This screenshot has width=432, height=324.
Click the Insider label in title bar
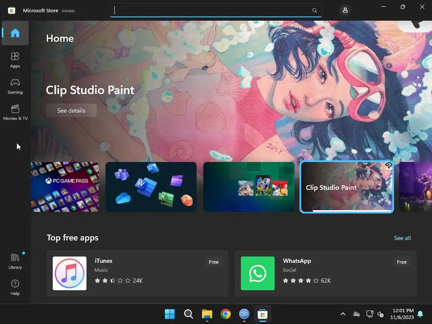[x=68, y=11]
